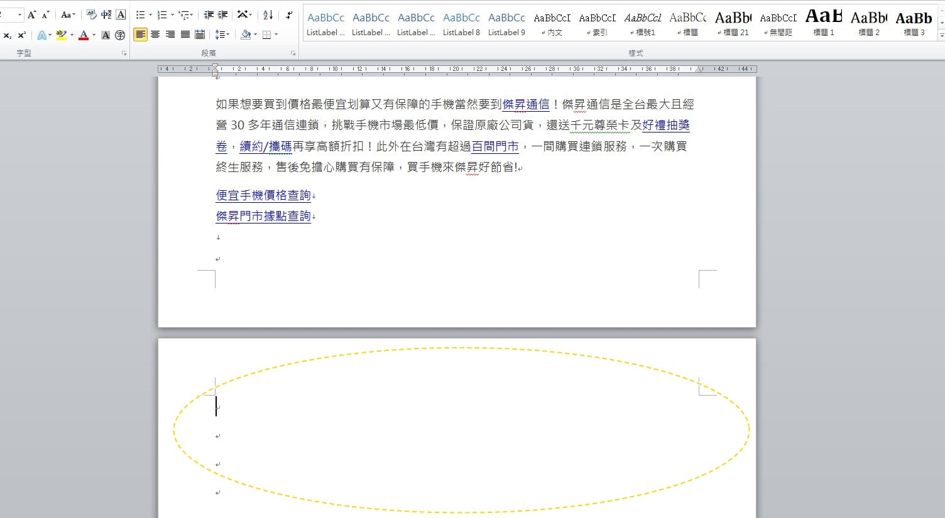Decrease the paragraph indent
Screen dimensions: 945x518
click(209, 15)
